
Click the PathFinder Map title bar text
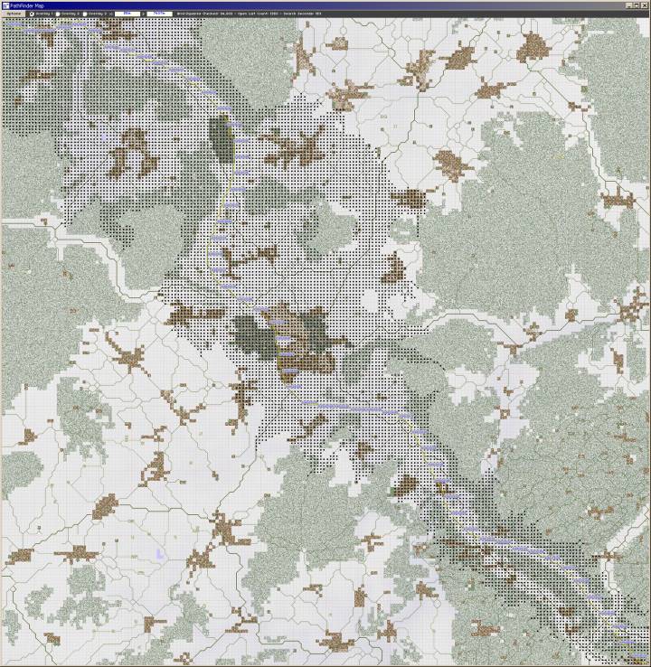(27, 6)
